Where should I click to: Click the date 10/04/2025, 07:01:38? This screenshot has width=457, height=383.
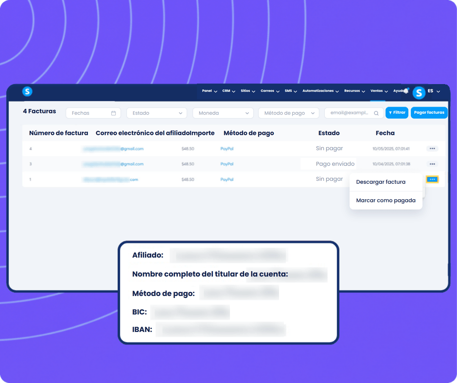click(391, 164)
